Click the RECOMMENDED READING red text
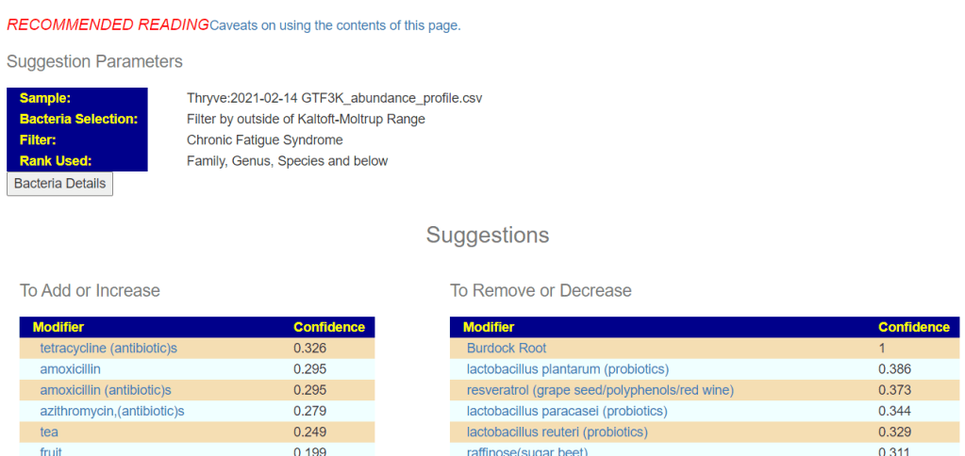965x456 pixels. [x=108, y=25]
